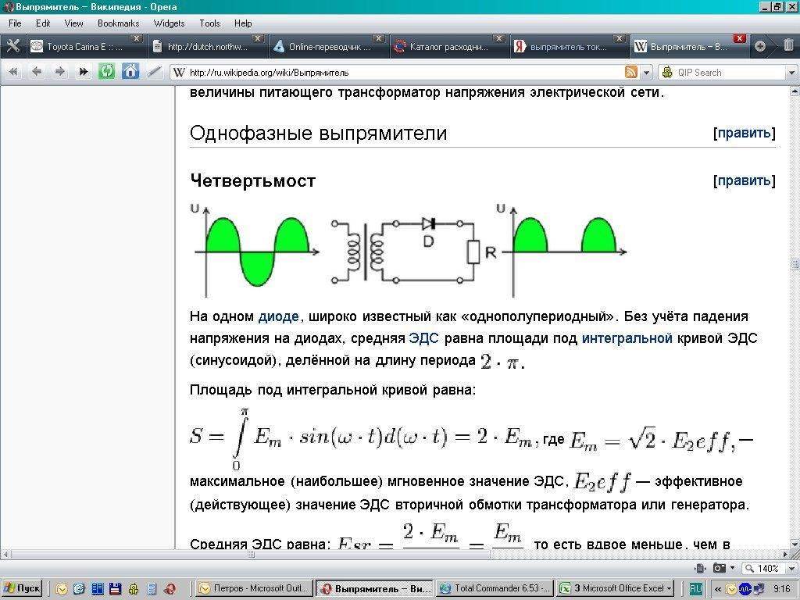Viewport: 800px width, 600px height.
Task: Click the RSS feed icon in address bar
Action: pyautogui.click(x=631, y=73)
